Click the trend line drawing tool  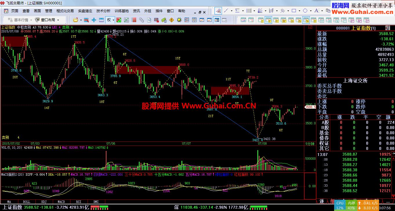click(x=226, y=11)
